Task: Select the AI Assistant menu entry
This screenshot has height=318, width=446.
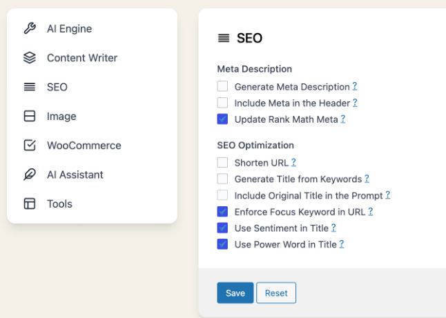Action: [75, 175]
